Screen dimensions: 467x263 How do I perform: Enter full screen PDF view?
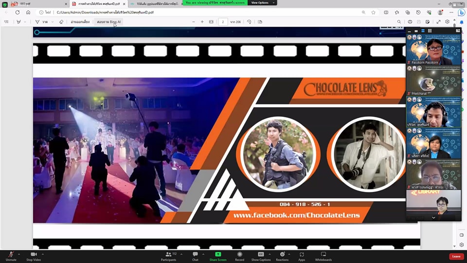click(x=438, y=22)
